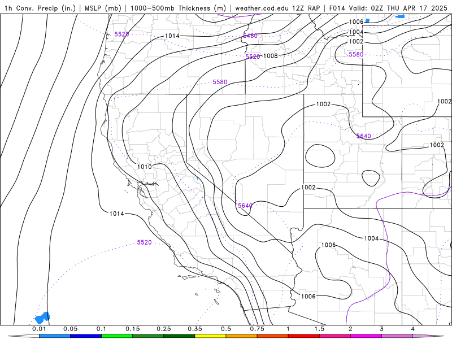
Task: Click the purple '5460' thickness label
Action: (250, 36)
